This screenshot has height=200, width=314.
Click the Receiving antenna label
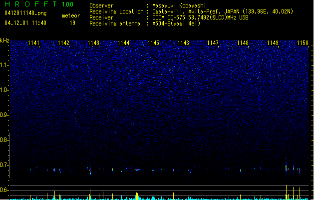[x=115, y=23]
